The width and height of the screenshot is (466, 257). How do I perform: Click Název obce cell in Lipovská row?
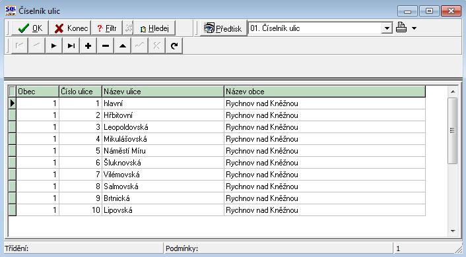click(x=325, y=210)
